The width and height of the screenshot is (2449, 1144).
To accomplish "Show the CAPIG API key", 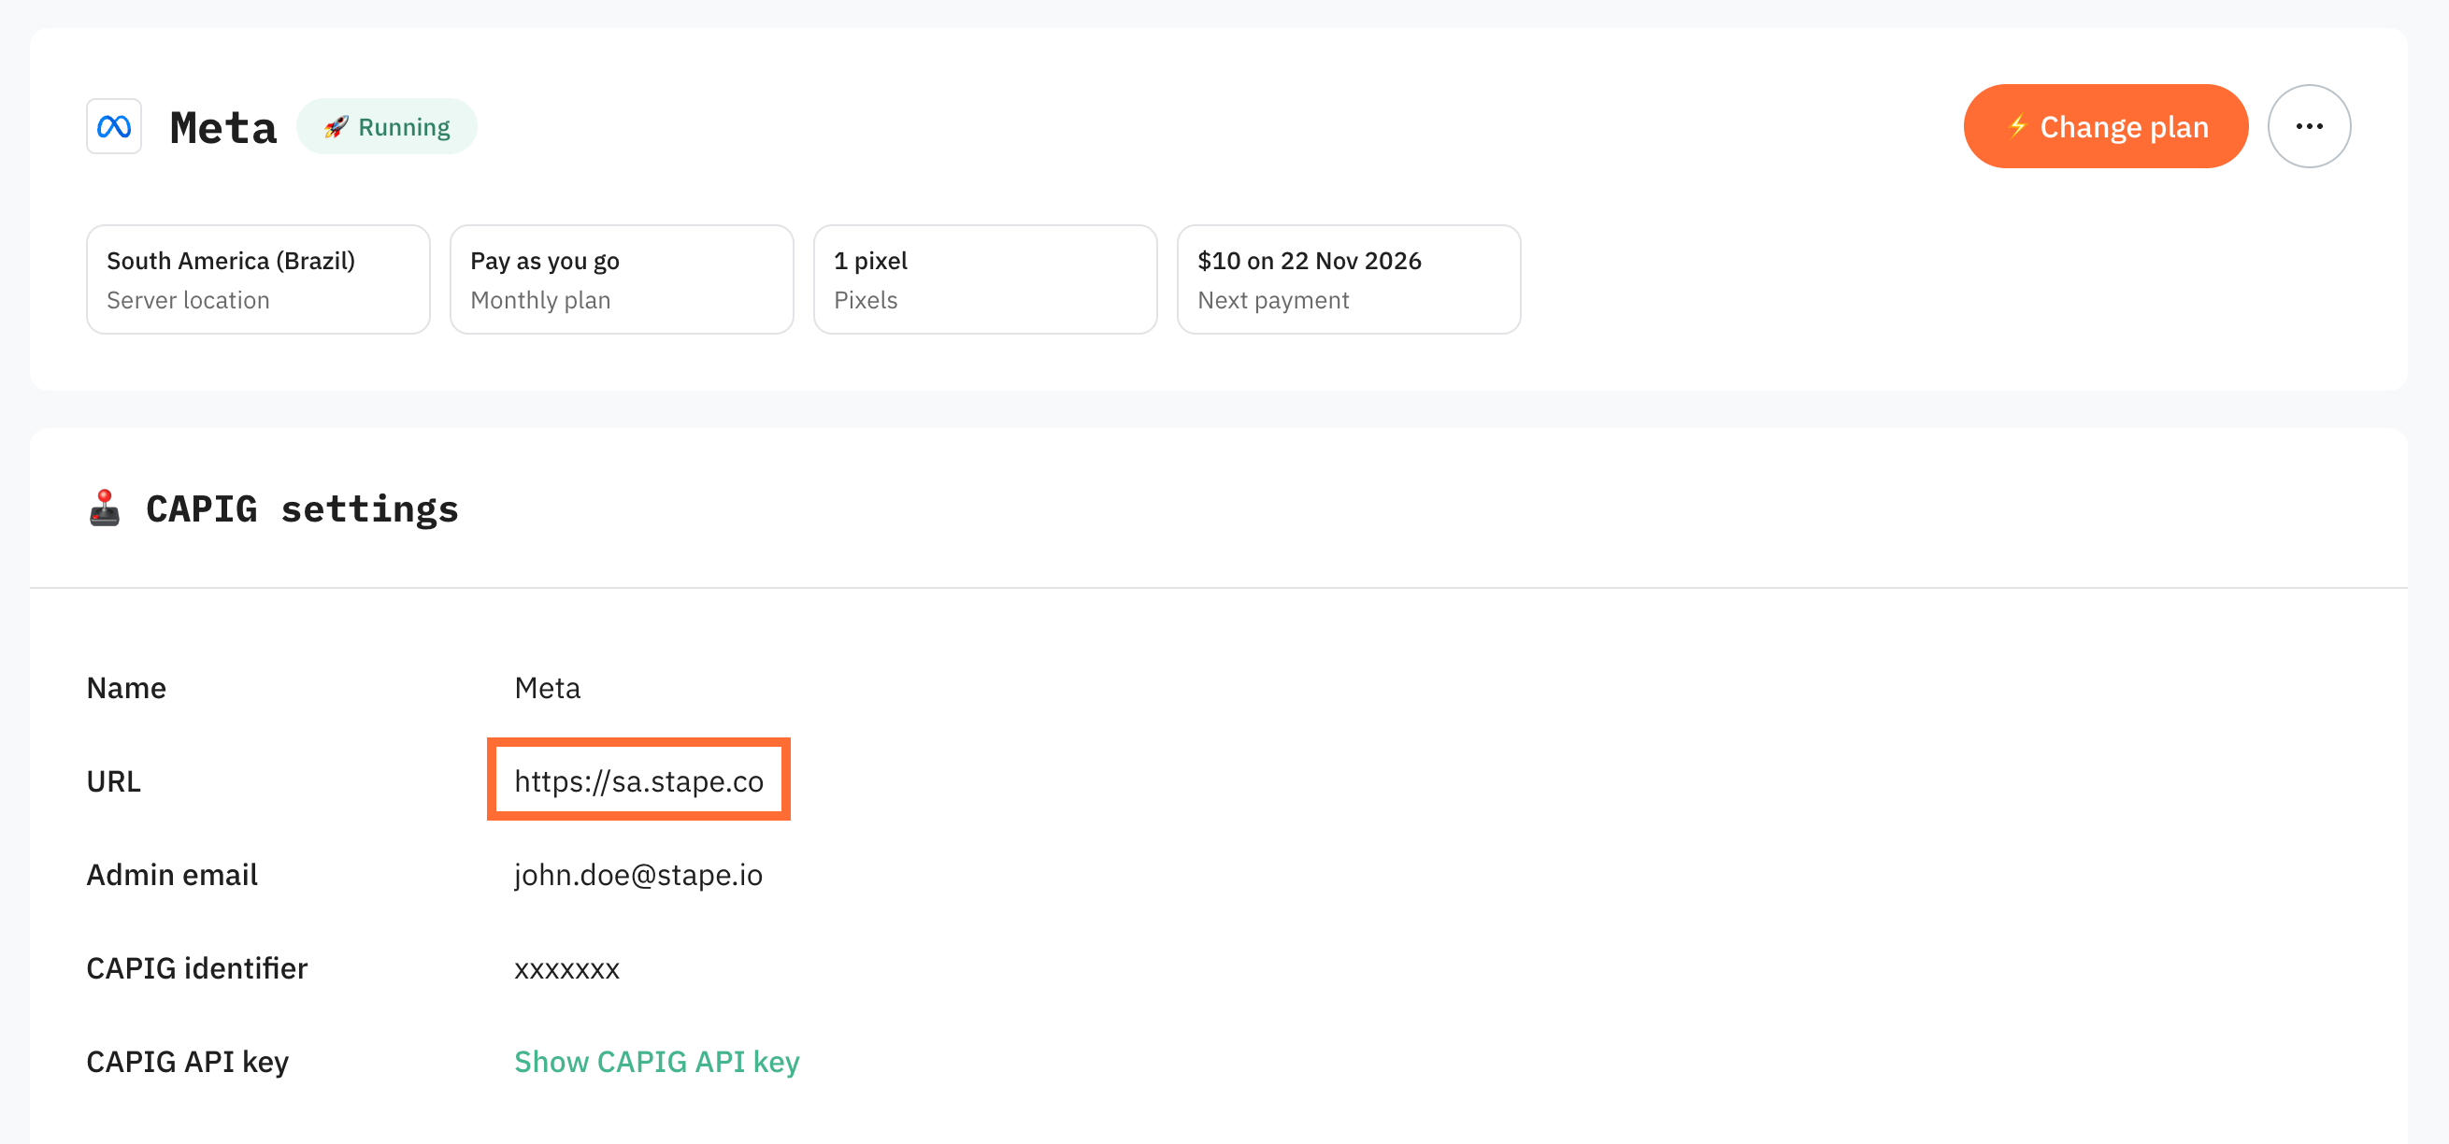I will click(x=657, y=1060).
